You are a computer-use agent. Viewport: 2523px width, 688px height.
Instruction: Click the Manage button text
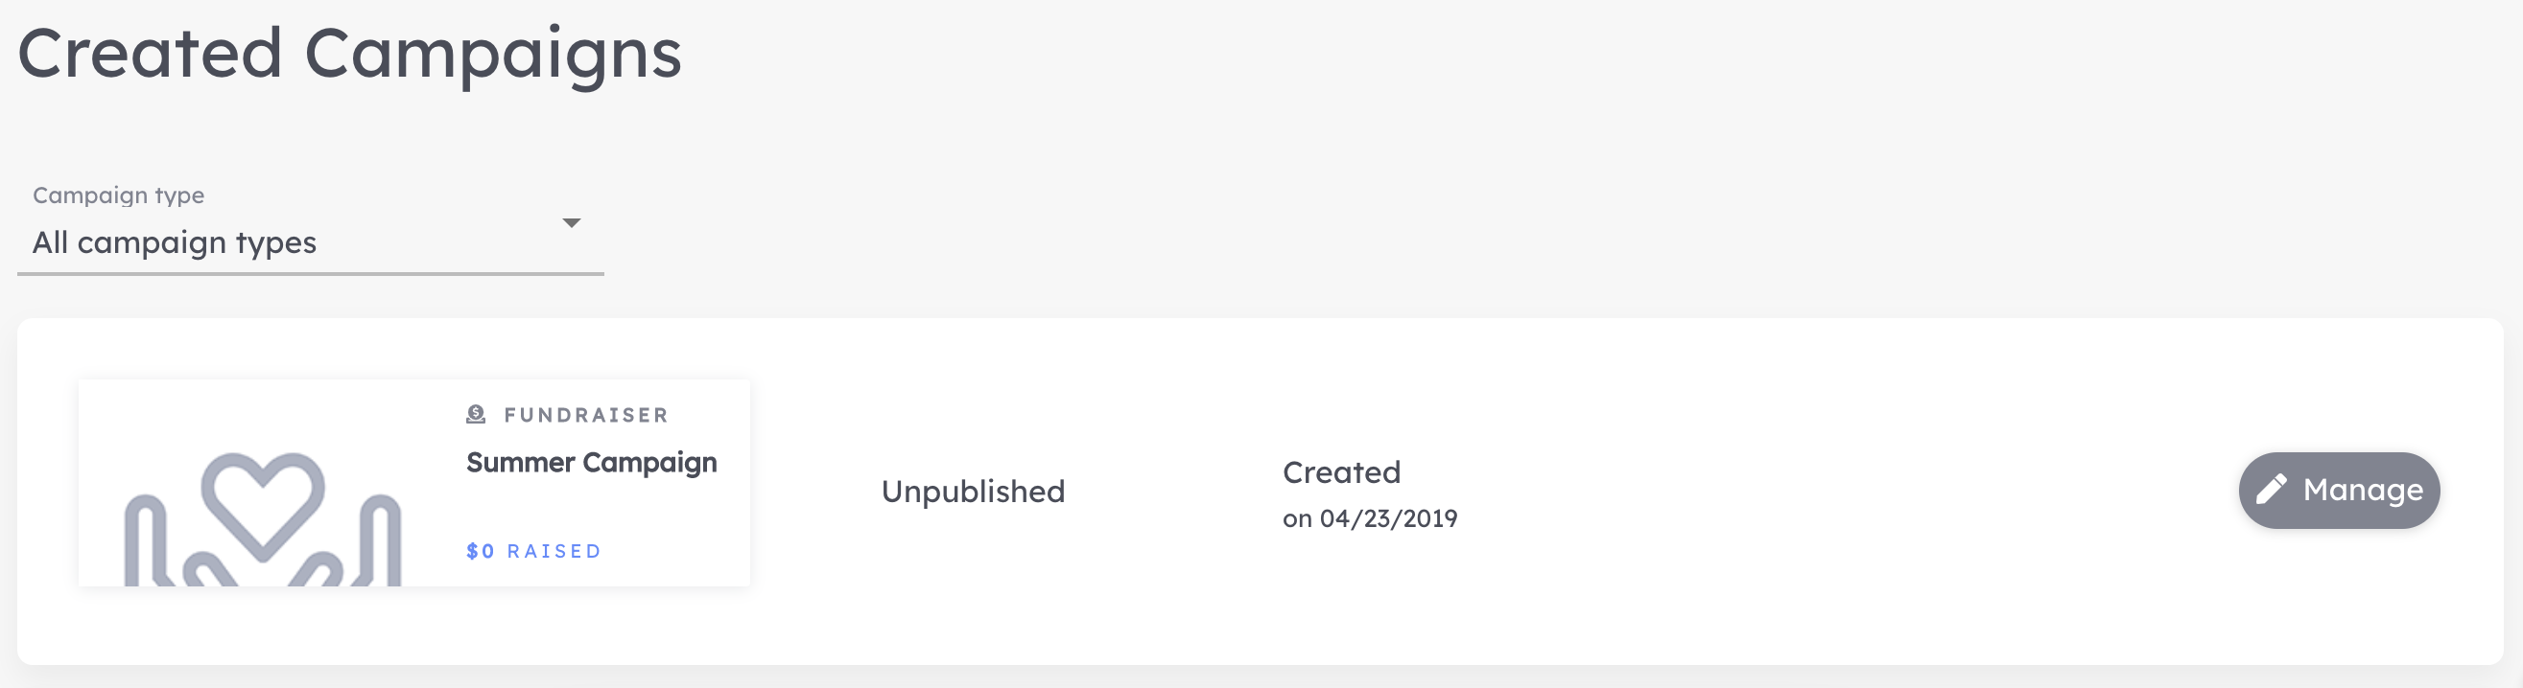[2363, 490]
